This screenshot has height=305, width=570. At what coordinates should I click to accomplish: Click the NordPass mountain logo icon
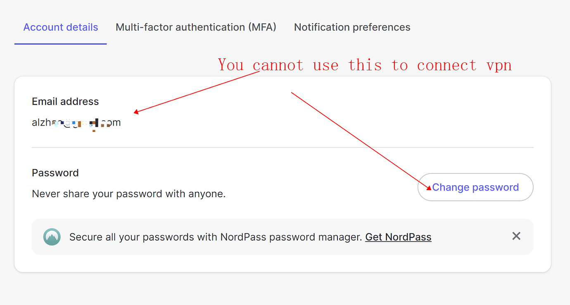tap(52, 237)
